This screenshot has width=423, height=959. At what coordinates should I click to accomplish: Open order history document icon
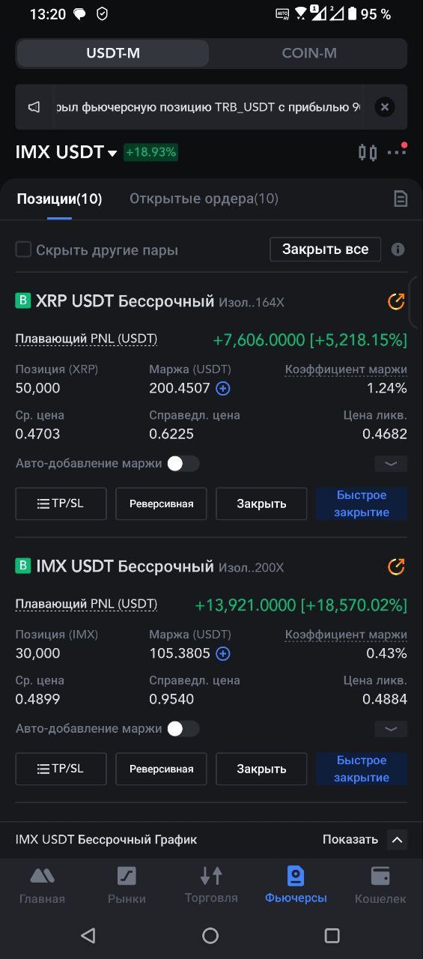pos(401,199)
